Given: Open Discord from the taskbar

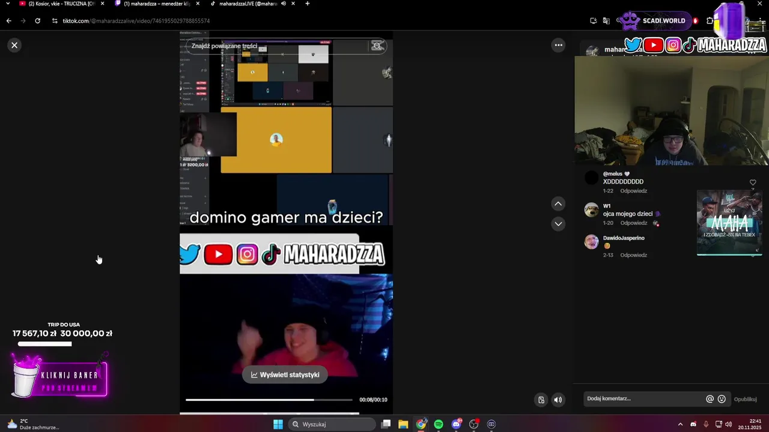Looking at the screenshot, I should coord(457,424).
